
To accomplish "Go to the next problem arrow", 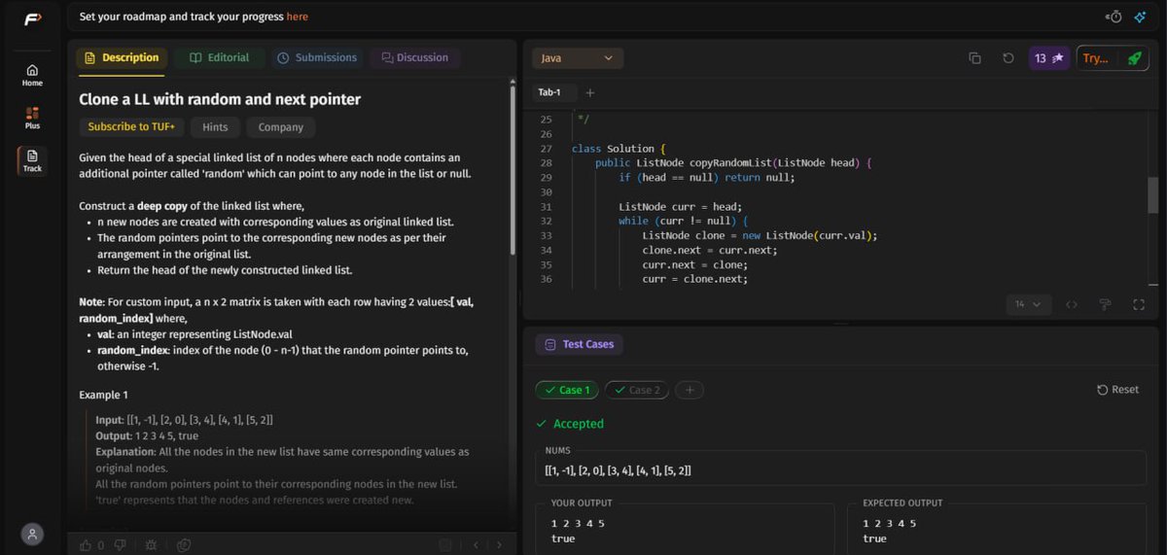I will (499, 545).
